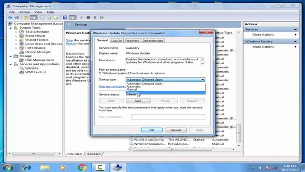Click the Restart Service toolbar icon

click(x=102, y=18)
